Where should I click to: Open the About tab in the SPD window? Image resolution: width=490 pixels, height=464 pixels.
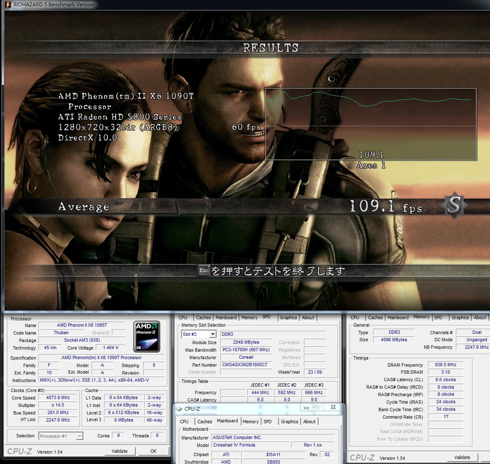coord(308,318)
